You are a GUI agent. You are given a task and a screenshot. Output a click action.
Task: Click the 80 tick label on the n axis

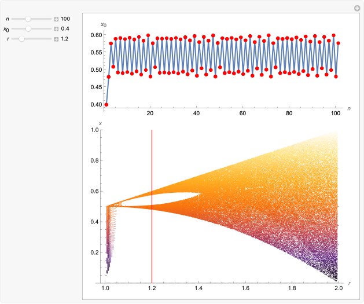pos(289,113)
